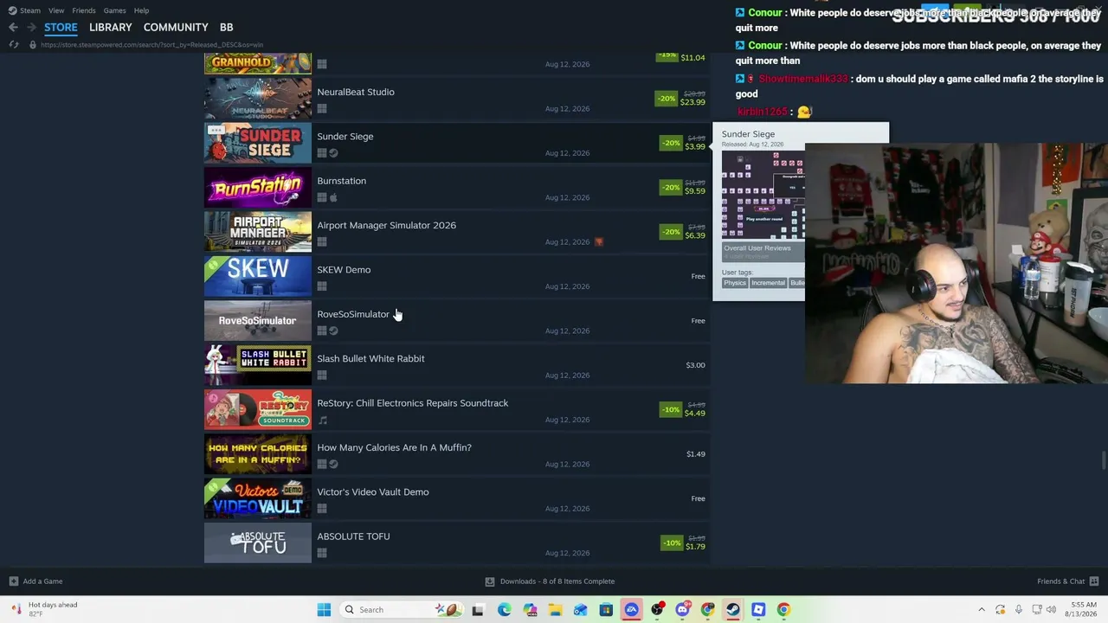Open Discord from the taskbar
1108x623 pixels.
tap(682, 610)
